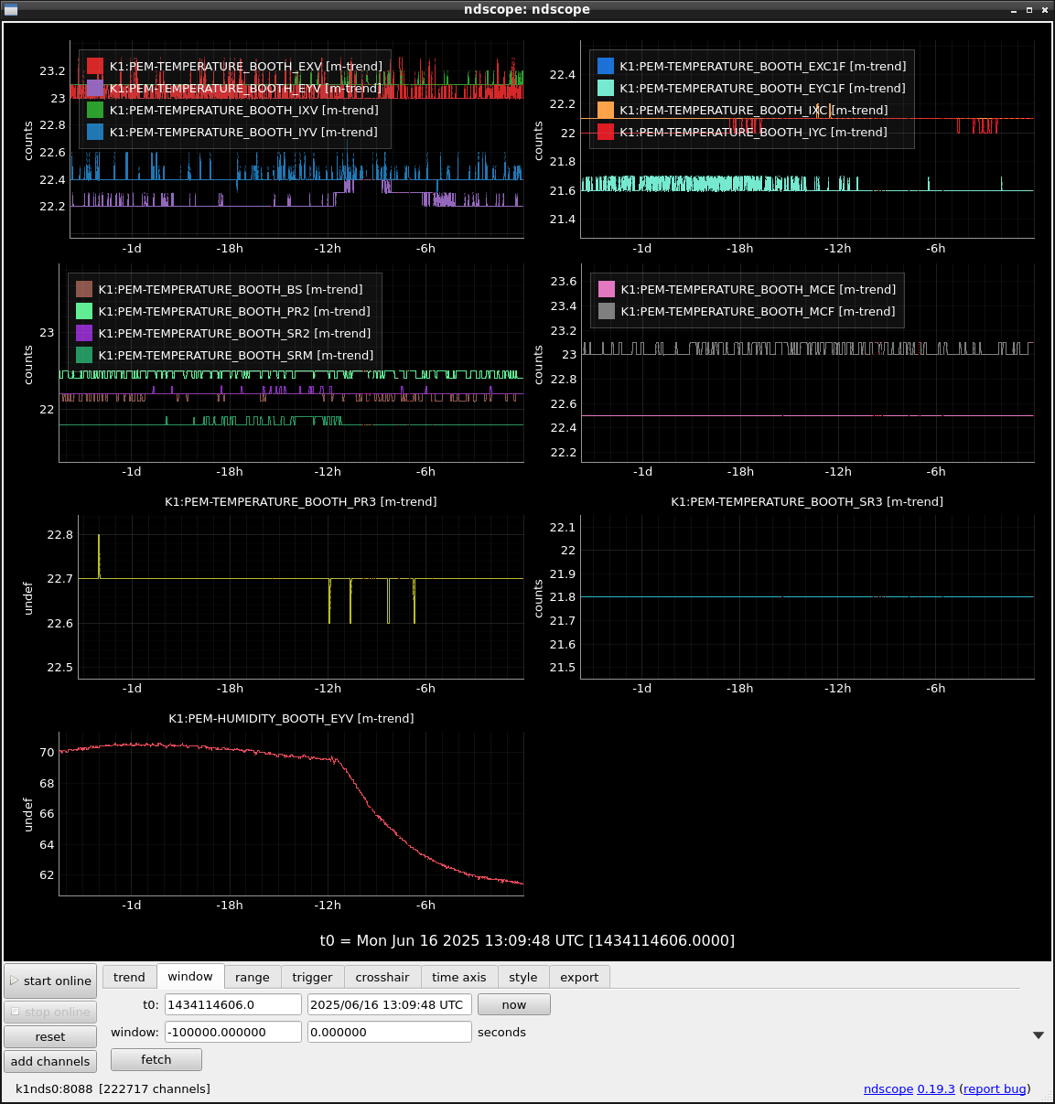Viewport: 1055px width, 1104px height.
Task: Click the orange BOOTH_IXC legend swatch
Action: click(x=606, y=110)
